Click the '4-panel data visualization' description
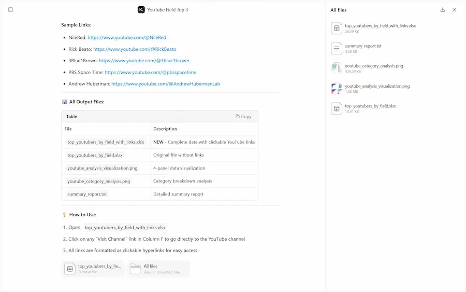Image resolution: width=466 pixels, height=292 pixels. tap(179, 168)
